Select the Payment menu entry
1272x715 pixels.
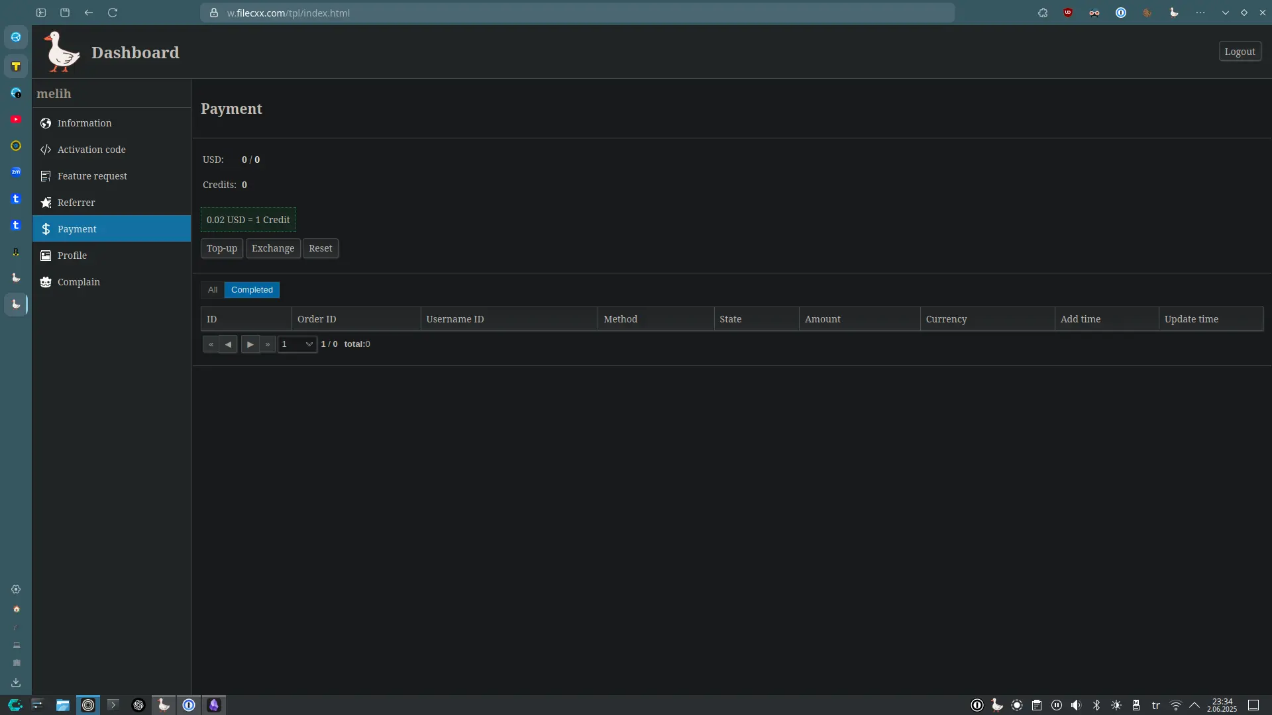point(111,229)
